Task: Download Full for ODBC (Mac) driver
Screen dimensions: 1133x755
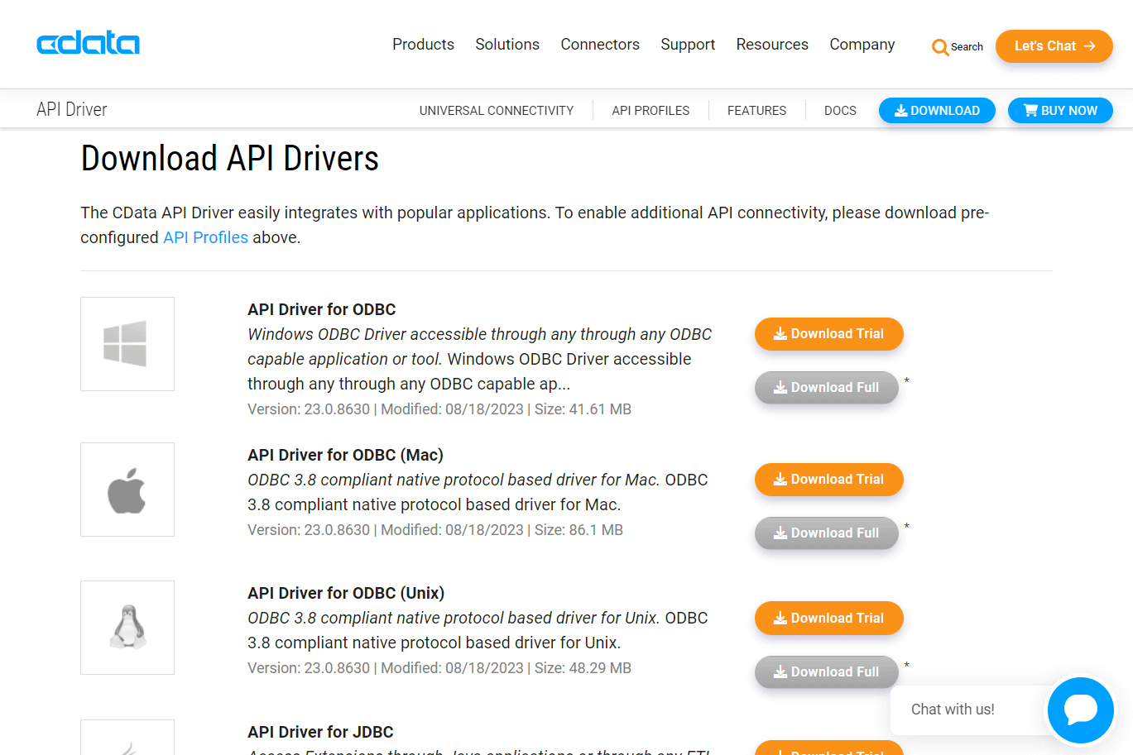Action: click(x=826, y=533)
